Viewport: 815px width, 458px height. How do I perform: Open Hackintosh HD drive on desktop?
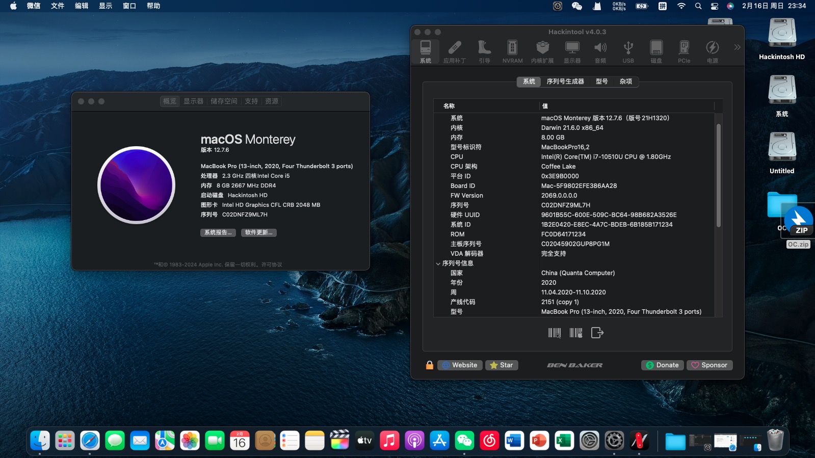pyautogui.click(x=782, y=39)
